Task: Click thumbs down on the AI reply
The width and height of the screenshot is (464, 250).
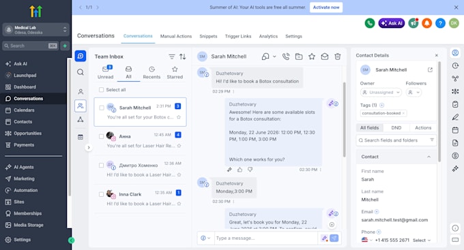Action: [x=250, y=170]
